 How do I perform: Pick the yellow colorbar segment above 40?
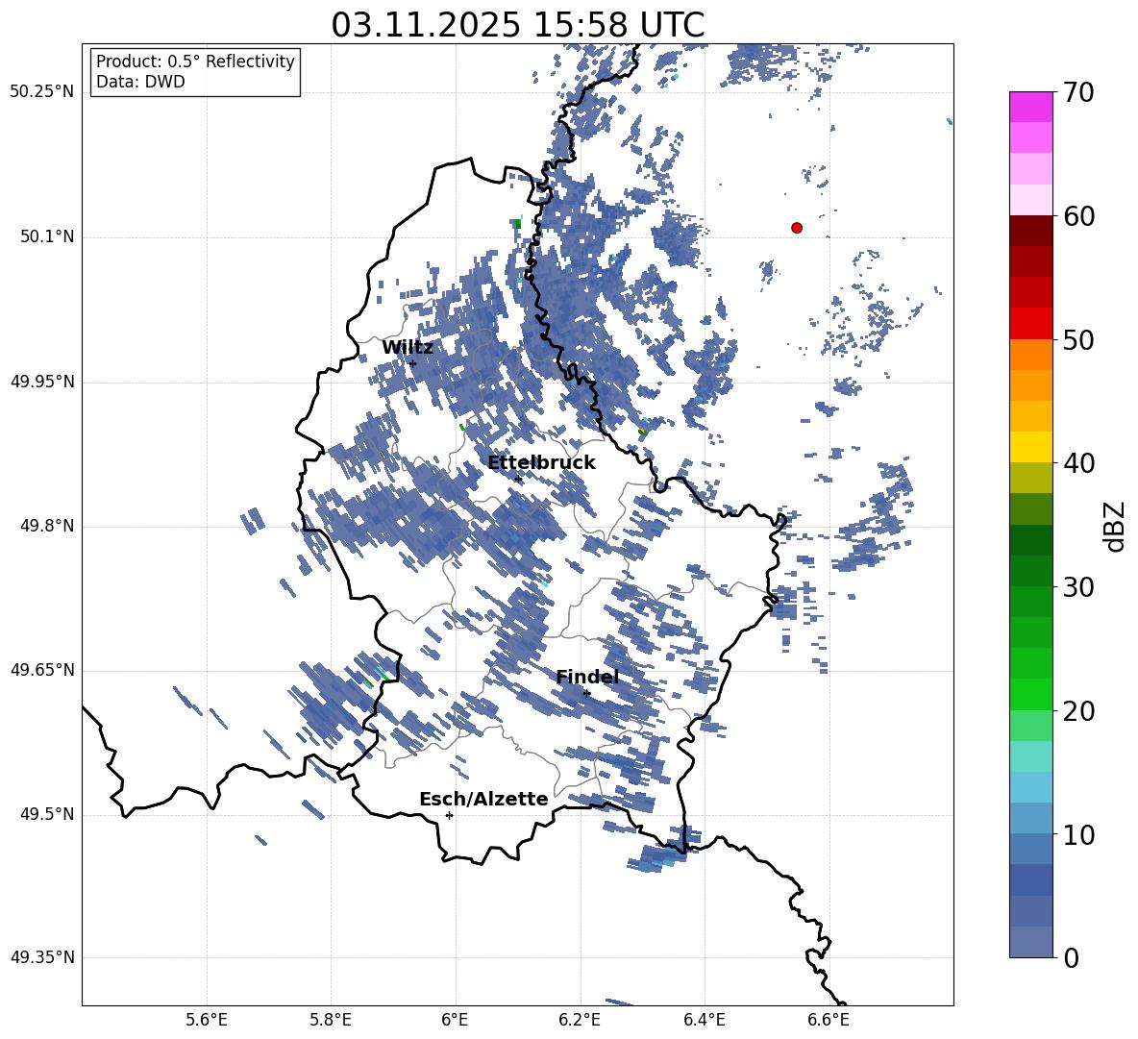pyautogui.click(x=1031, y=447)
